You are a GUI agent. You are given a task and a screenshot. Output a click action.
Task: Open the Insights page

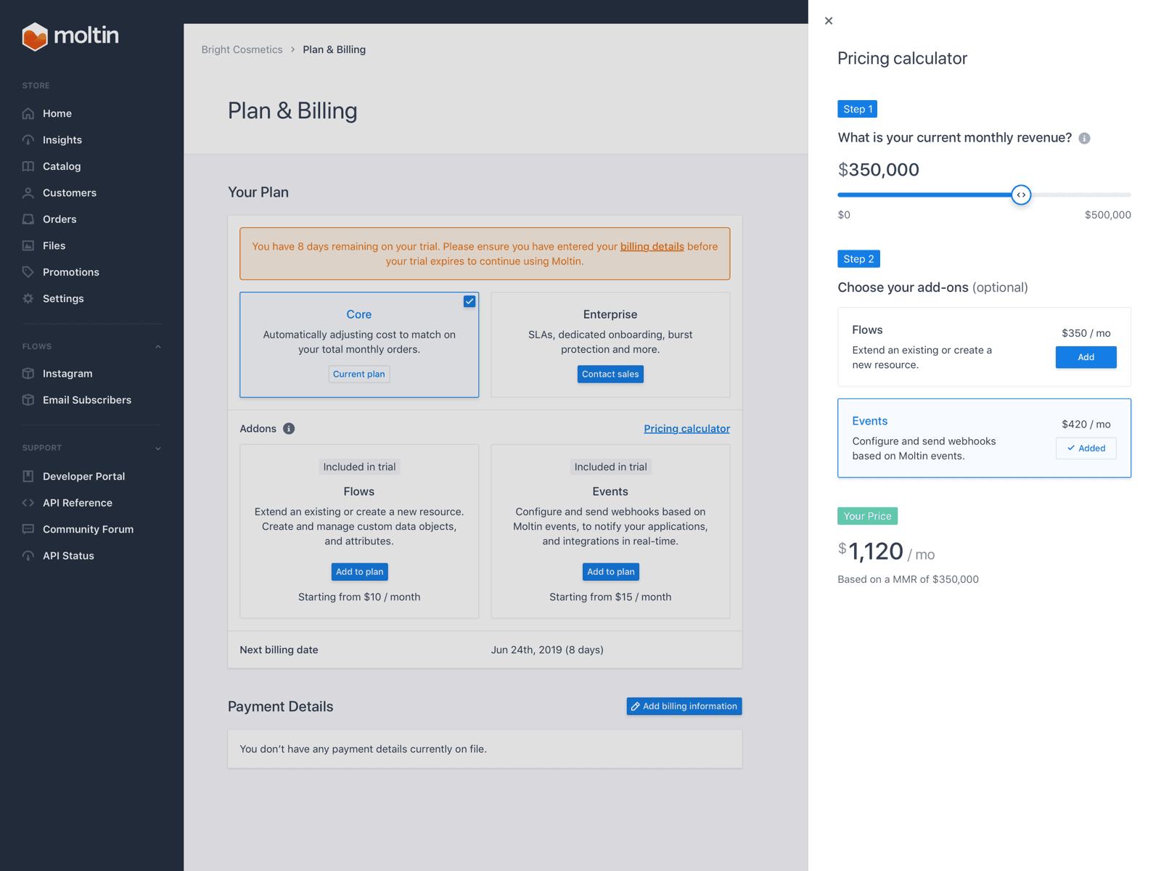tap(62, 139)
